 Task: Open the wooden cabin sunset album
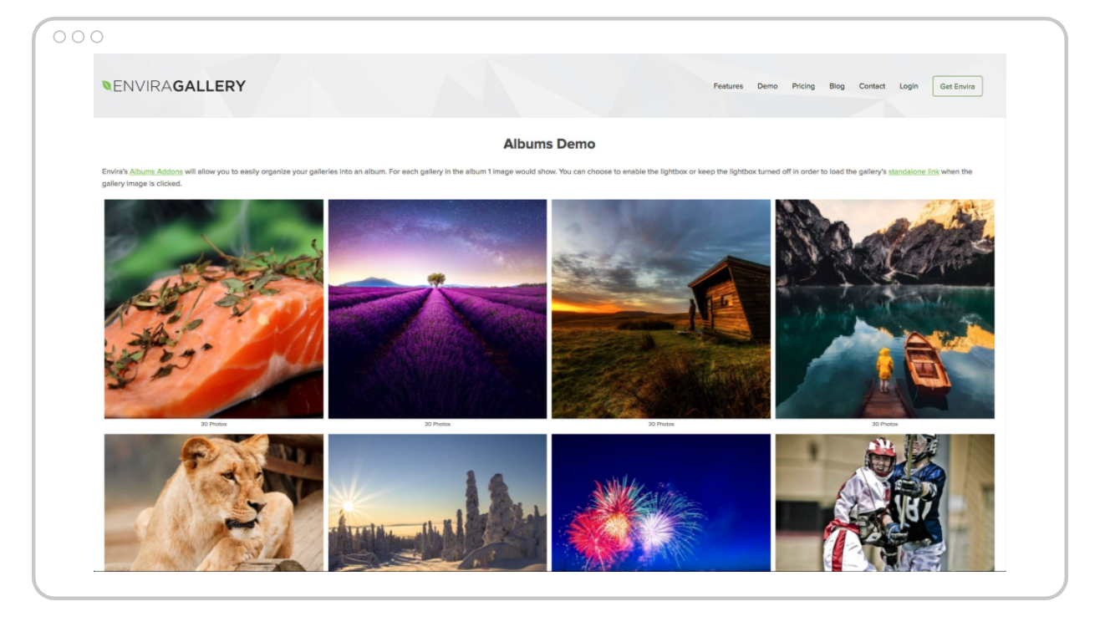coord(661,308)
